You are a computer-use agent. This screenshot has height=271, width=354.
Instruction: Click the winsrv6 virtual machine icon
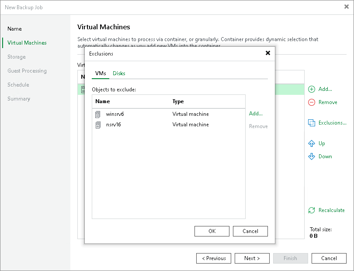(x=97, y=115)
